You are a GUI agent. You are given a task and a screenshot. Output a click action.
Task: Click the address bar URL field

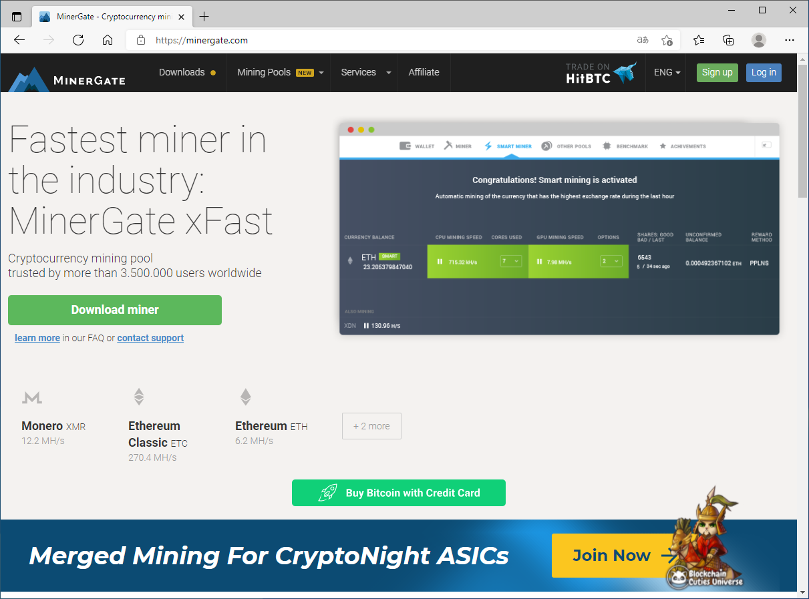[x=394, y=40]
